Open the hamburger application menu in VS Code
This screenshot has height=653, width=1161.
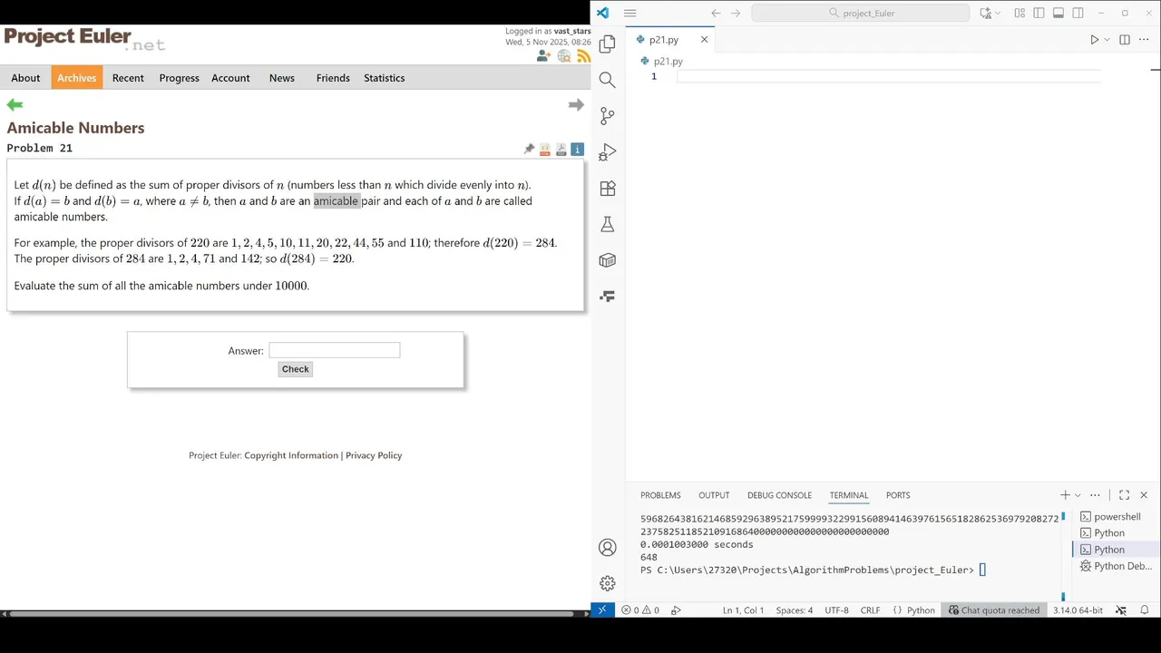coord(630,14)
